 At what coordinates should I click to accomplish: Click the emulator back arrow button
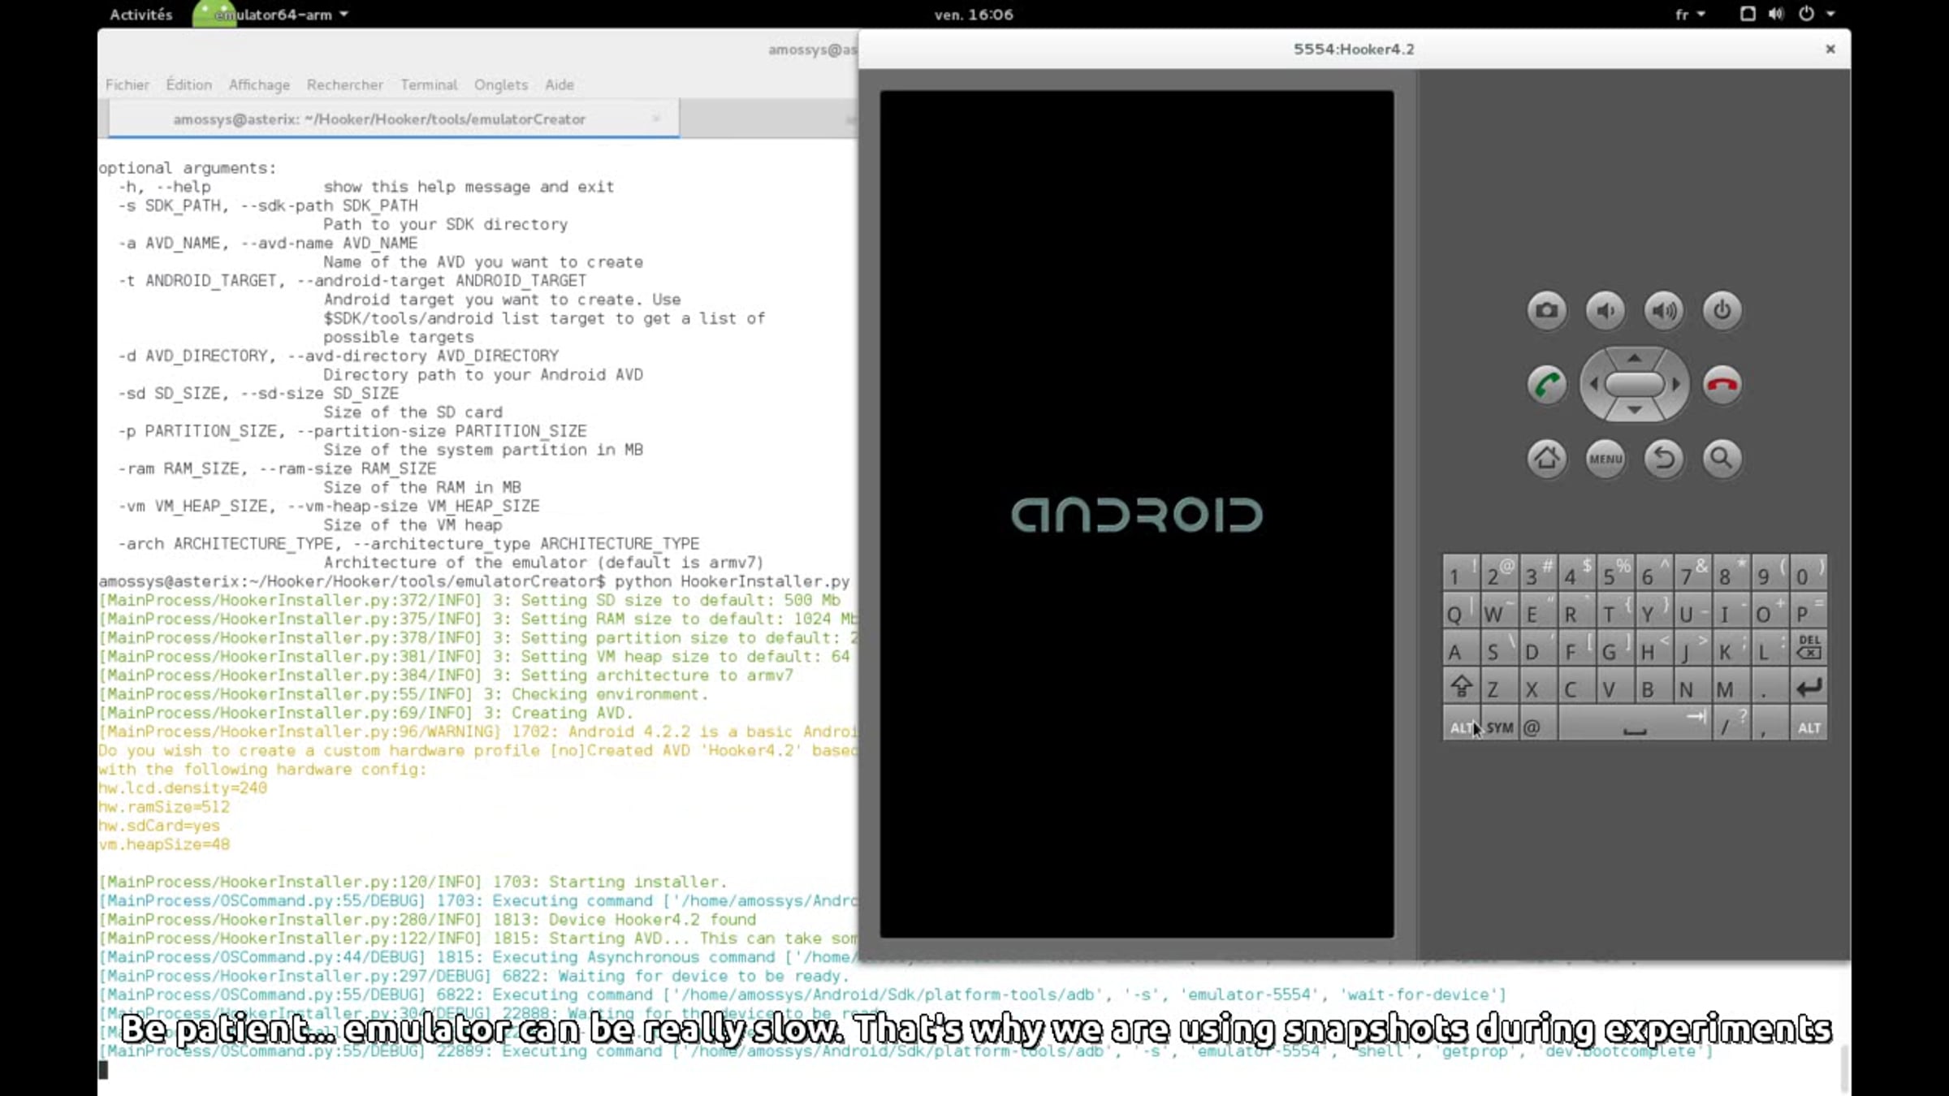point(1663,459)
